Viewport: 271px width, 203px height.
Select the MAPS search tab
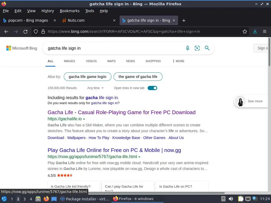(111, 61)
